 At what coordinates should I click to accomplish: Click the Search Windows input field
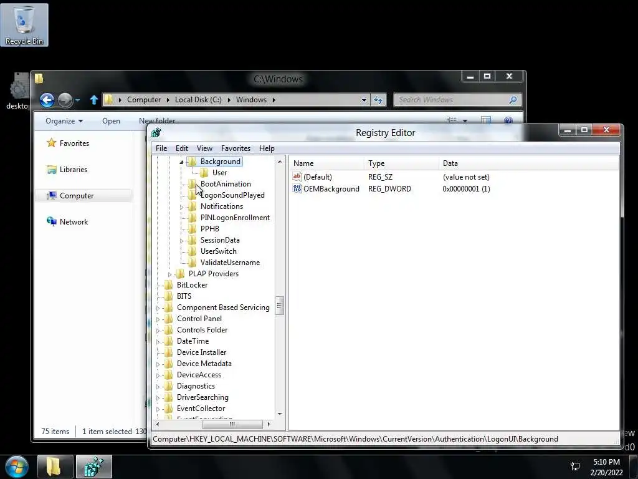(x=458, y=100)
